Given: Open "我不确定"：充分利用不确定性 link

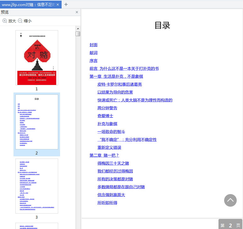Looking at the screenshot, I should 127,140.
